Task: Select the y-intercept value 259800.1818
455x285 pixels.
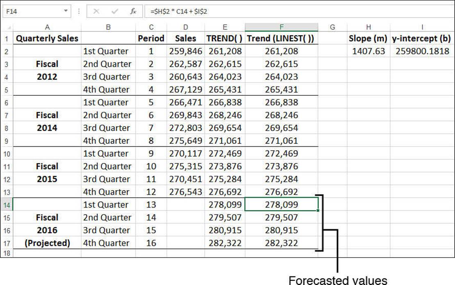Action: [422, 51]
